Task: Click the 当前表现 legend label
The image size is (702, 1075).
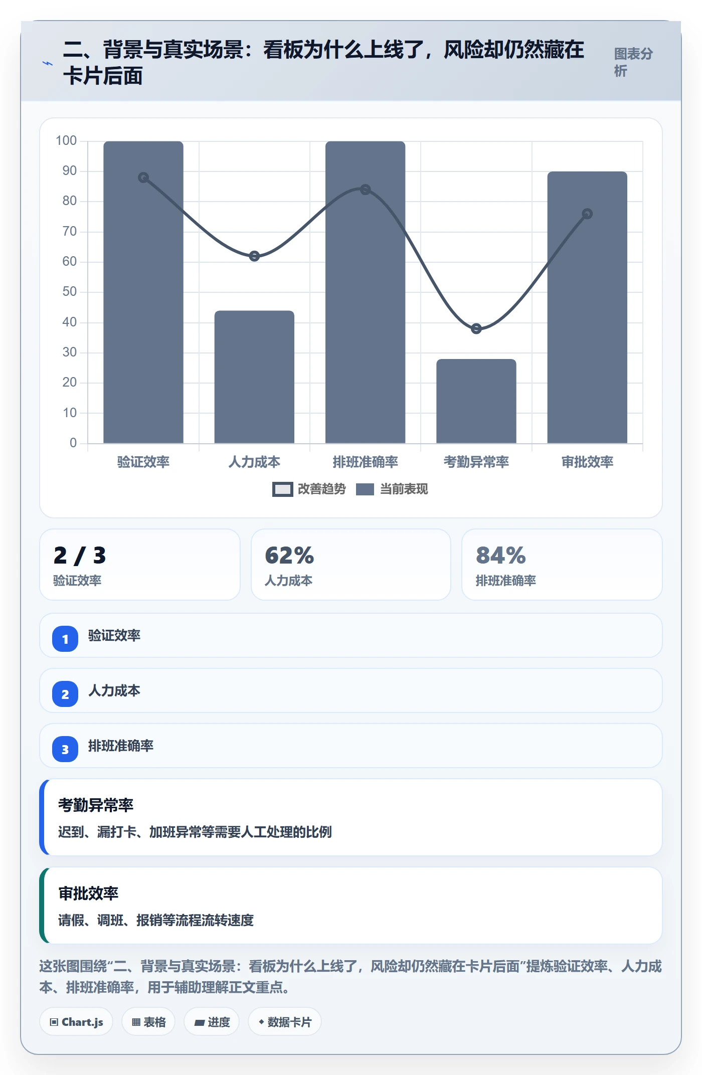Action: click(404, 489)
